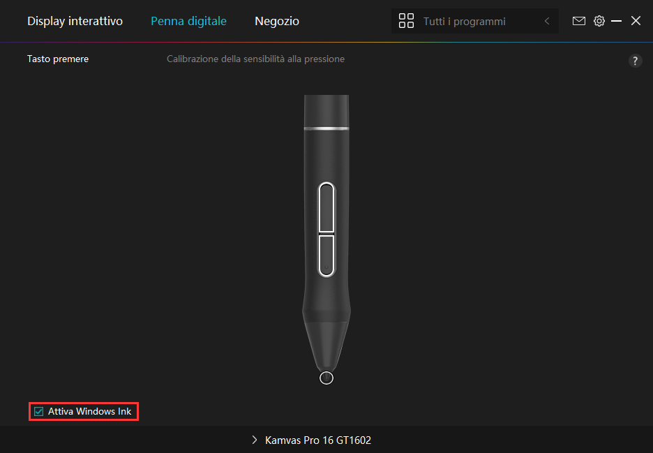
Task: Select the pen nib tip circle
Action: click(x=326, y=378)
